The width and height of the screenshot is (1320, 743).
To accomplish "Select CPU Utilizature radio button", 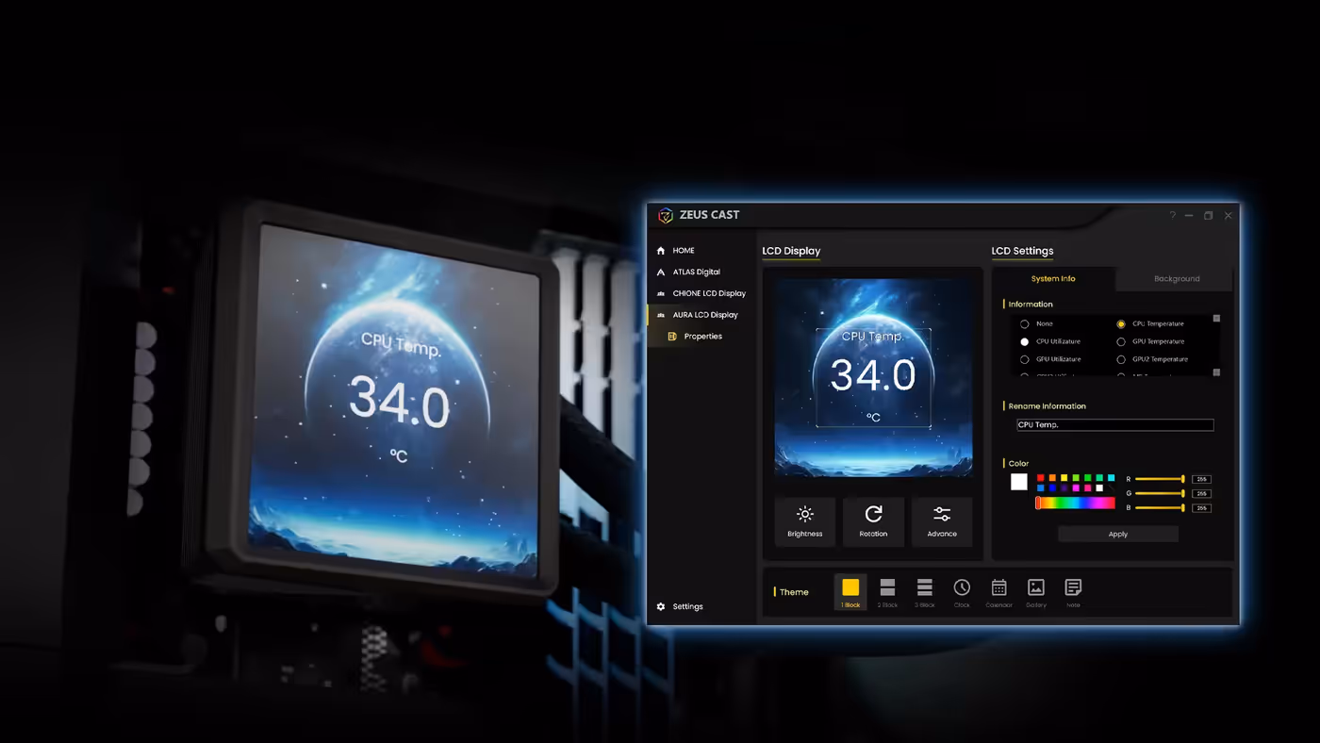I will pos(1025,341).
